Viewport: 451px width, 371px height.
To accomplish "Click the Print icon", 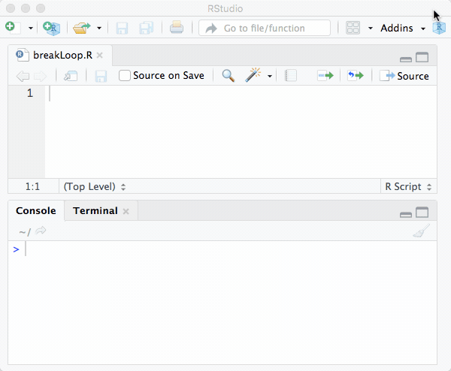I will tap(177, 28).
